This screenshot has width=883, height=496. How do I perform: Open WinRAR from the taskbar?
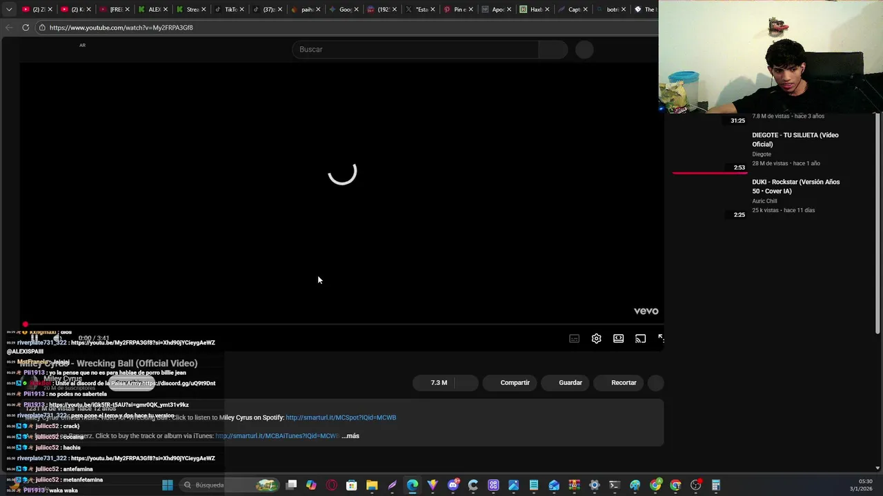tap(574, 485)
